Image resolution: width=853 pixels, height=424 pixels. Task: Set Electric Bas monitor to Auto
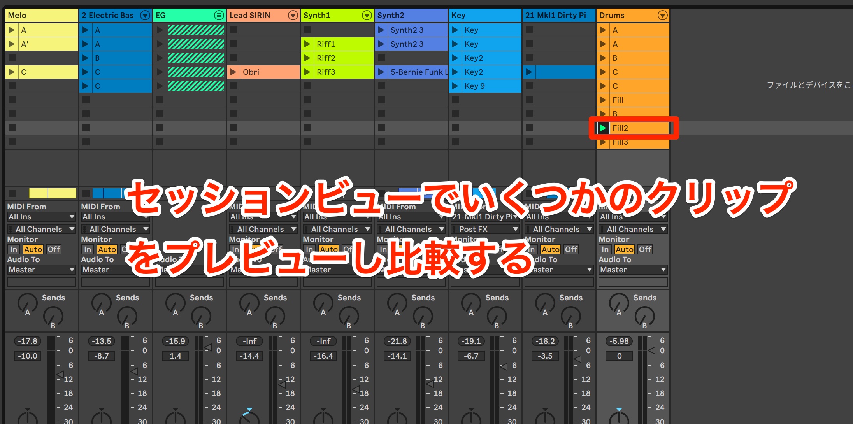pos(107,249)
